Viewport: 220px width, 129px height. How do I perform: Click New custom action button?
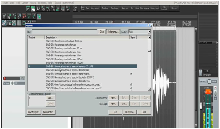114,97
